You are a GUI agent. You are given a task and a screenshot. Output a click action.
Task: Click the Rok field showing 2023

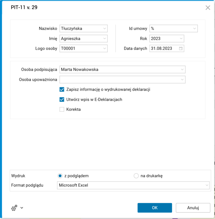tap(167, 39)
